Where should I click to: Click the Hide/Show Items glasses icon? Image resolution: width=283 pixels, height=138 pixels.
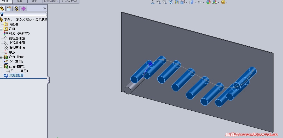200,2
